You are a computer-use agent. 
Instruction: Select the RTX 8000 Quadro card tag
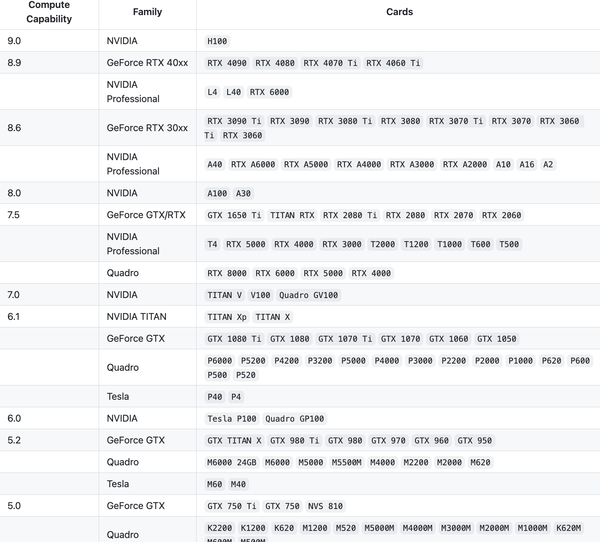pyautogui.click(x=227, y=273)
